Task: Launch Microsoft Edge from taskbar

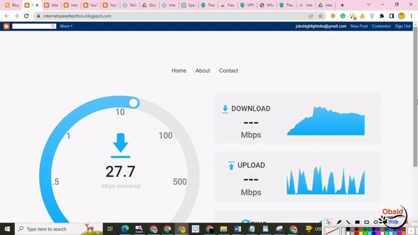Action: pos(125,229)
